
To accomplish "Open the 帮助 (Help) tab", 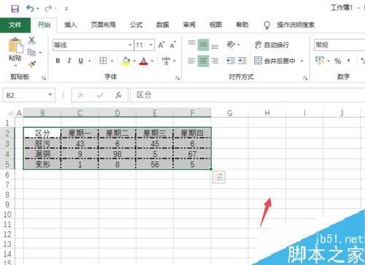I will pos(242,25).
